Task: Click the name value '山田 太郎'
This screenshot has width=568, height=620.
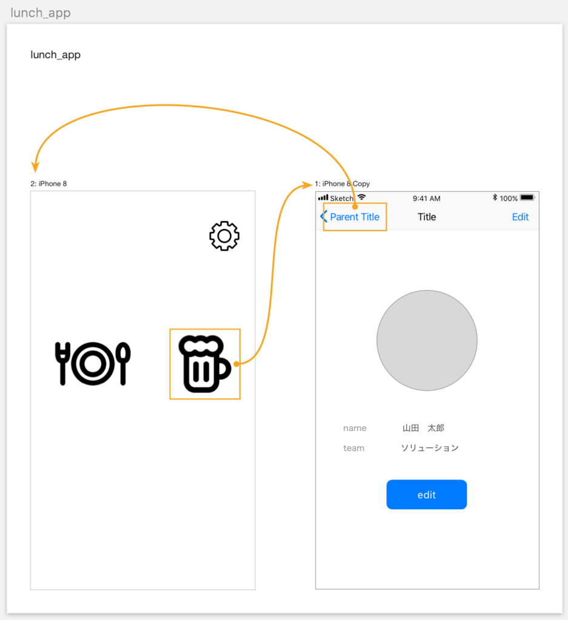Action: coord(423,428)
